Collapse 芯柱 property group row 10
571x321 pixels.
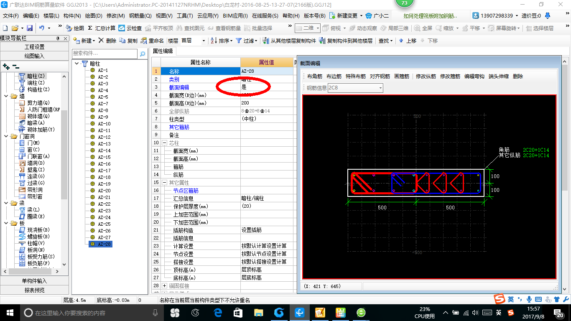point(164,143)
